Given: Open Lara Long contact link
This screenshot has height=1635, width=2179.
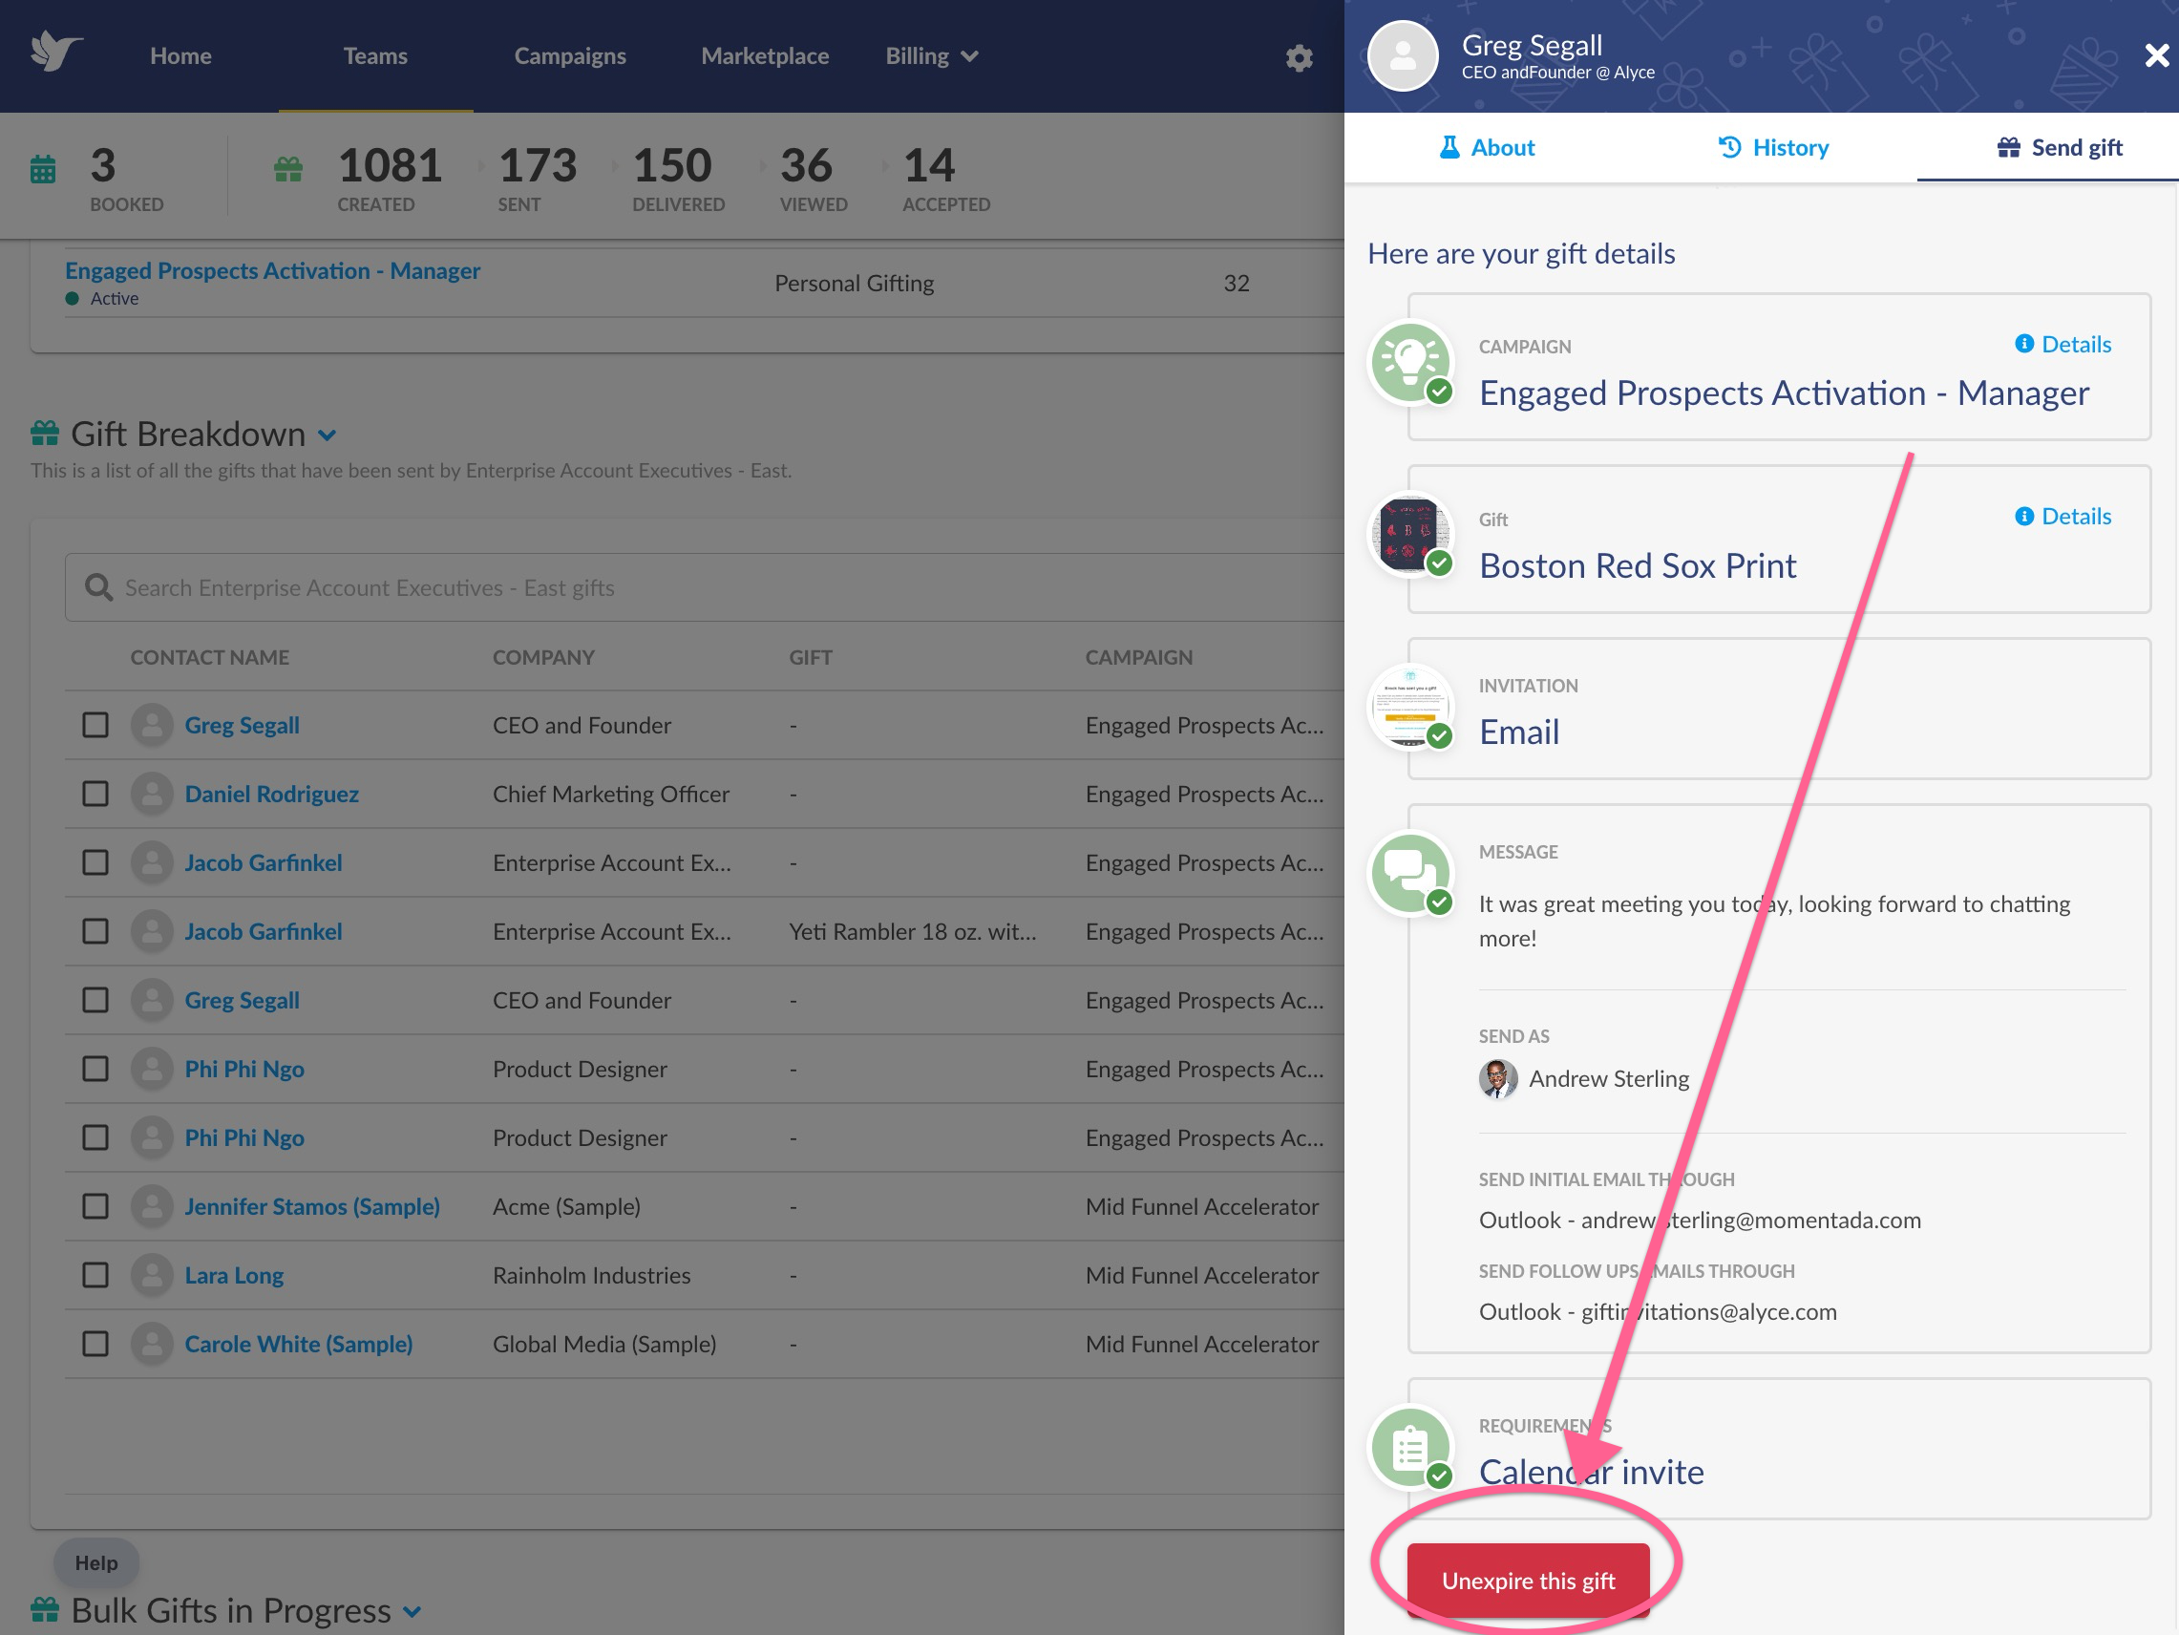Looking at the screenshot, I should (x=235, y=1275).
